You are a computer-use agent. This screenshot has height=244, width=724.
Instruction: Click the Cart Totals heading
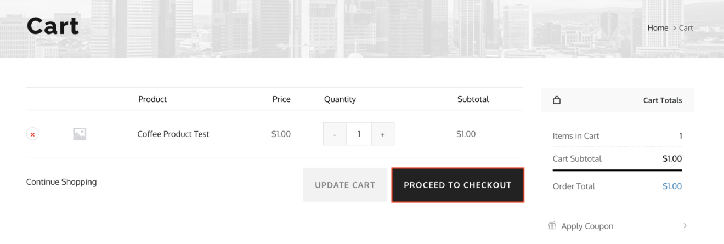663,100
